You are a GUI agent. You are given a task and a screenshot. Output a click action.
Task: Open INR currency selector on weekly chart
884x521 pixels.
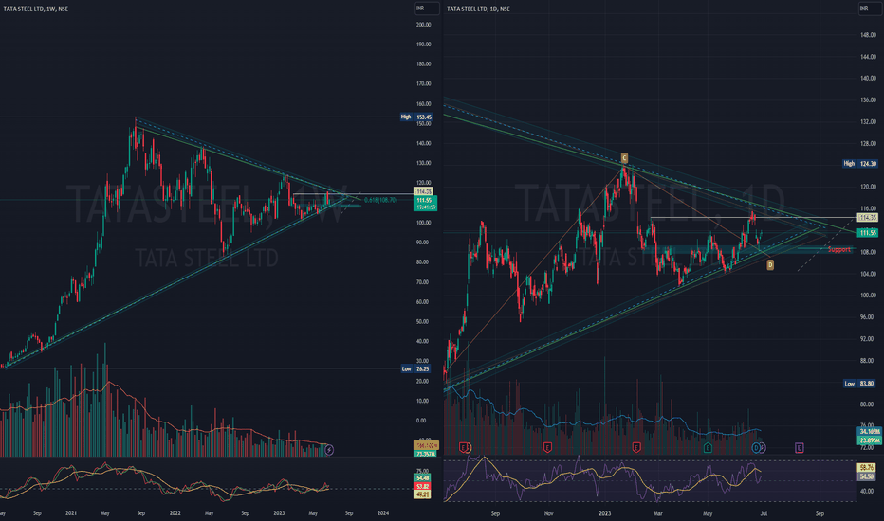point(427,9)
